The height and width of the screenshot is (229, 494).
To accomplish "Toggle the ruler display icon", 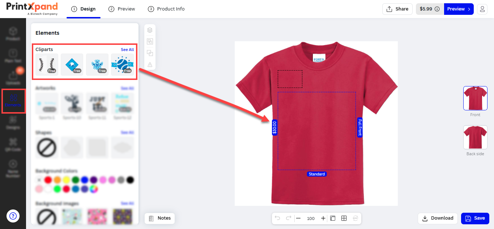I will [333, 218].
